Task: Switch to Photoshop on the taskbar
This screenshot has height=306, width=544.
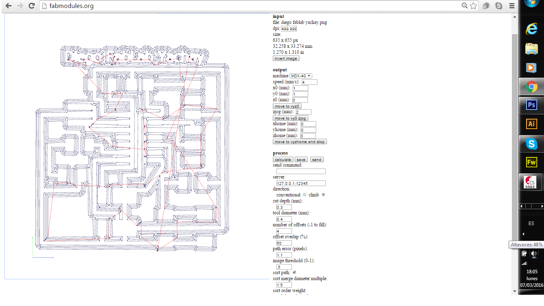Action: [531, 105]
